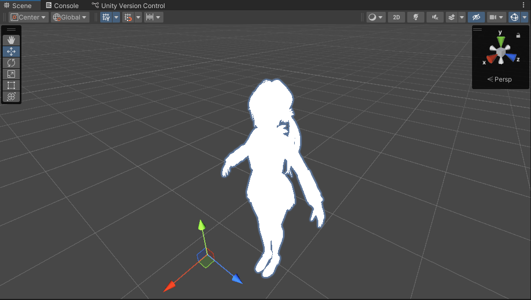Screen dimensions: 531x300
Task: Open the scene camera settings dropdown
Action: (497, 17)
